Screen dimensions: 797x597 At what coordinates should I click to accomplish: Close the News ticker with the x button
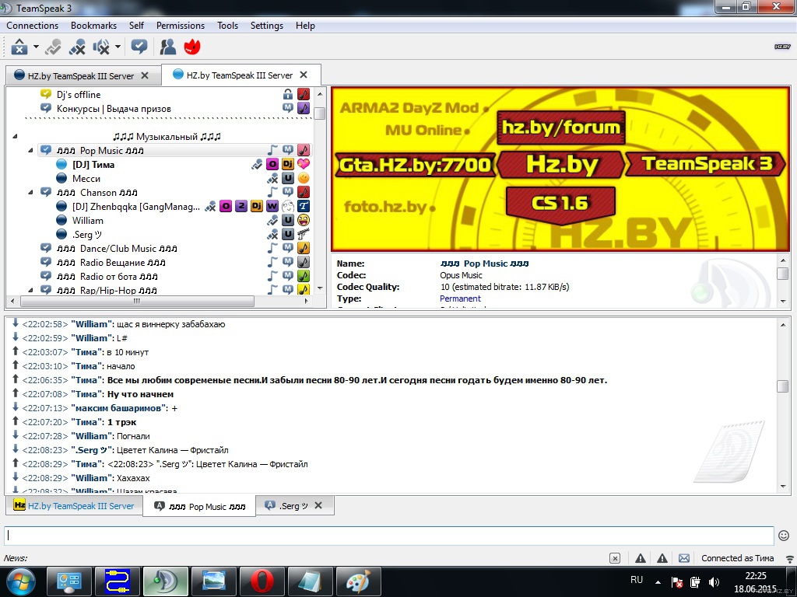[615, 558]
